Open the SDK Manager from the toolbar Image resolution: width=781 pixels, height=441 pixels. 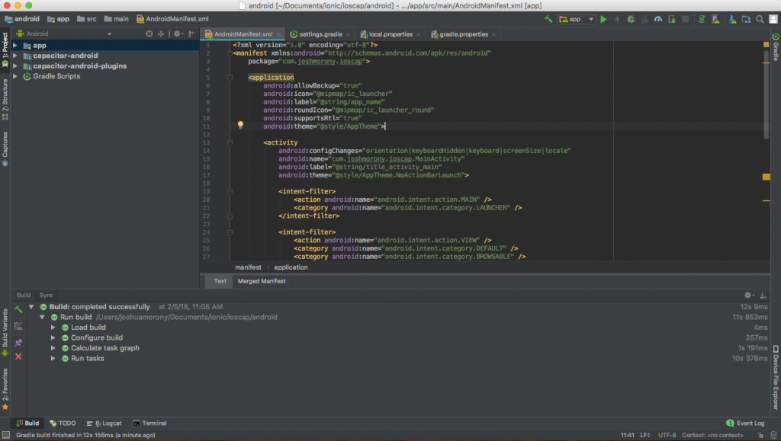733,18
